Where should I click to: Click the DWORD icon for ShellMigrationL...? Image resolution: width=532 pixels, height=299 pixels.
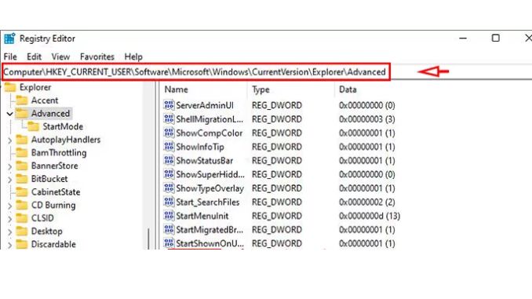(x=169, y=119)
